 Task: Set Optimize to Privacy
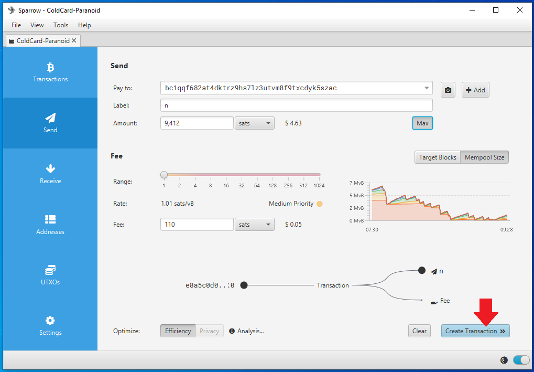[209, 331]
